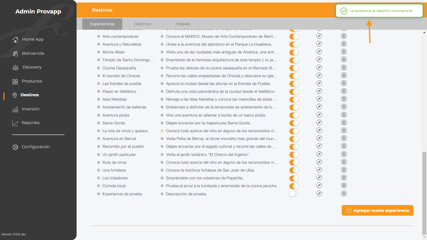
Task: Edit Experiencia de prueba row
Action: point(319,193)
